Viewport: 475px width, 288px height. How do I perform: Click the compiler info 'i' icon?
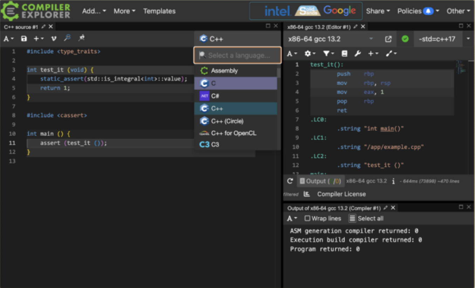[x=393, y=181]
